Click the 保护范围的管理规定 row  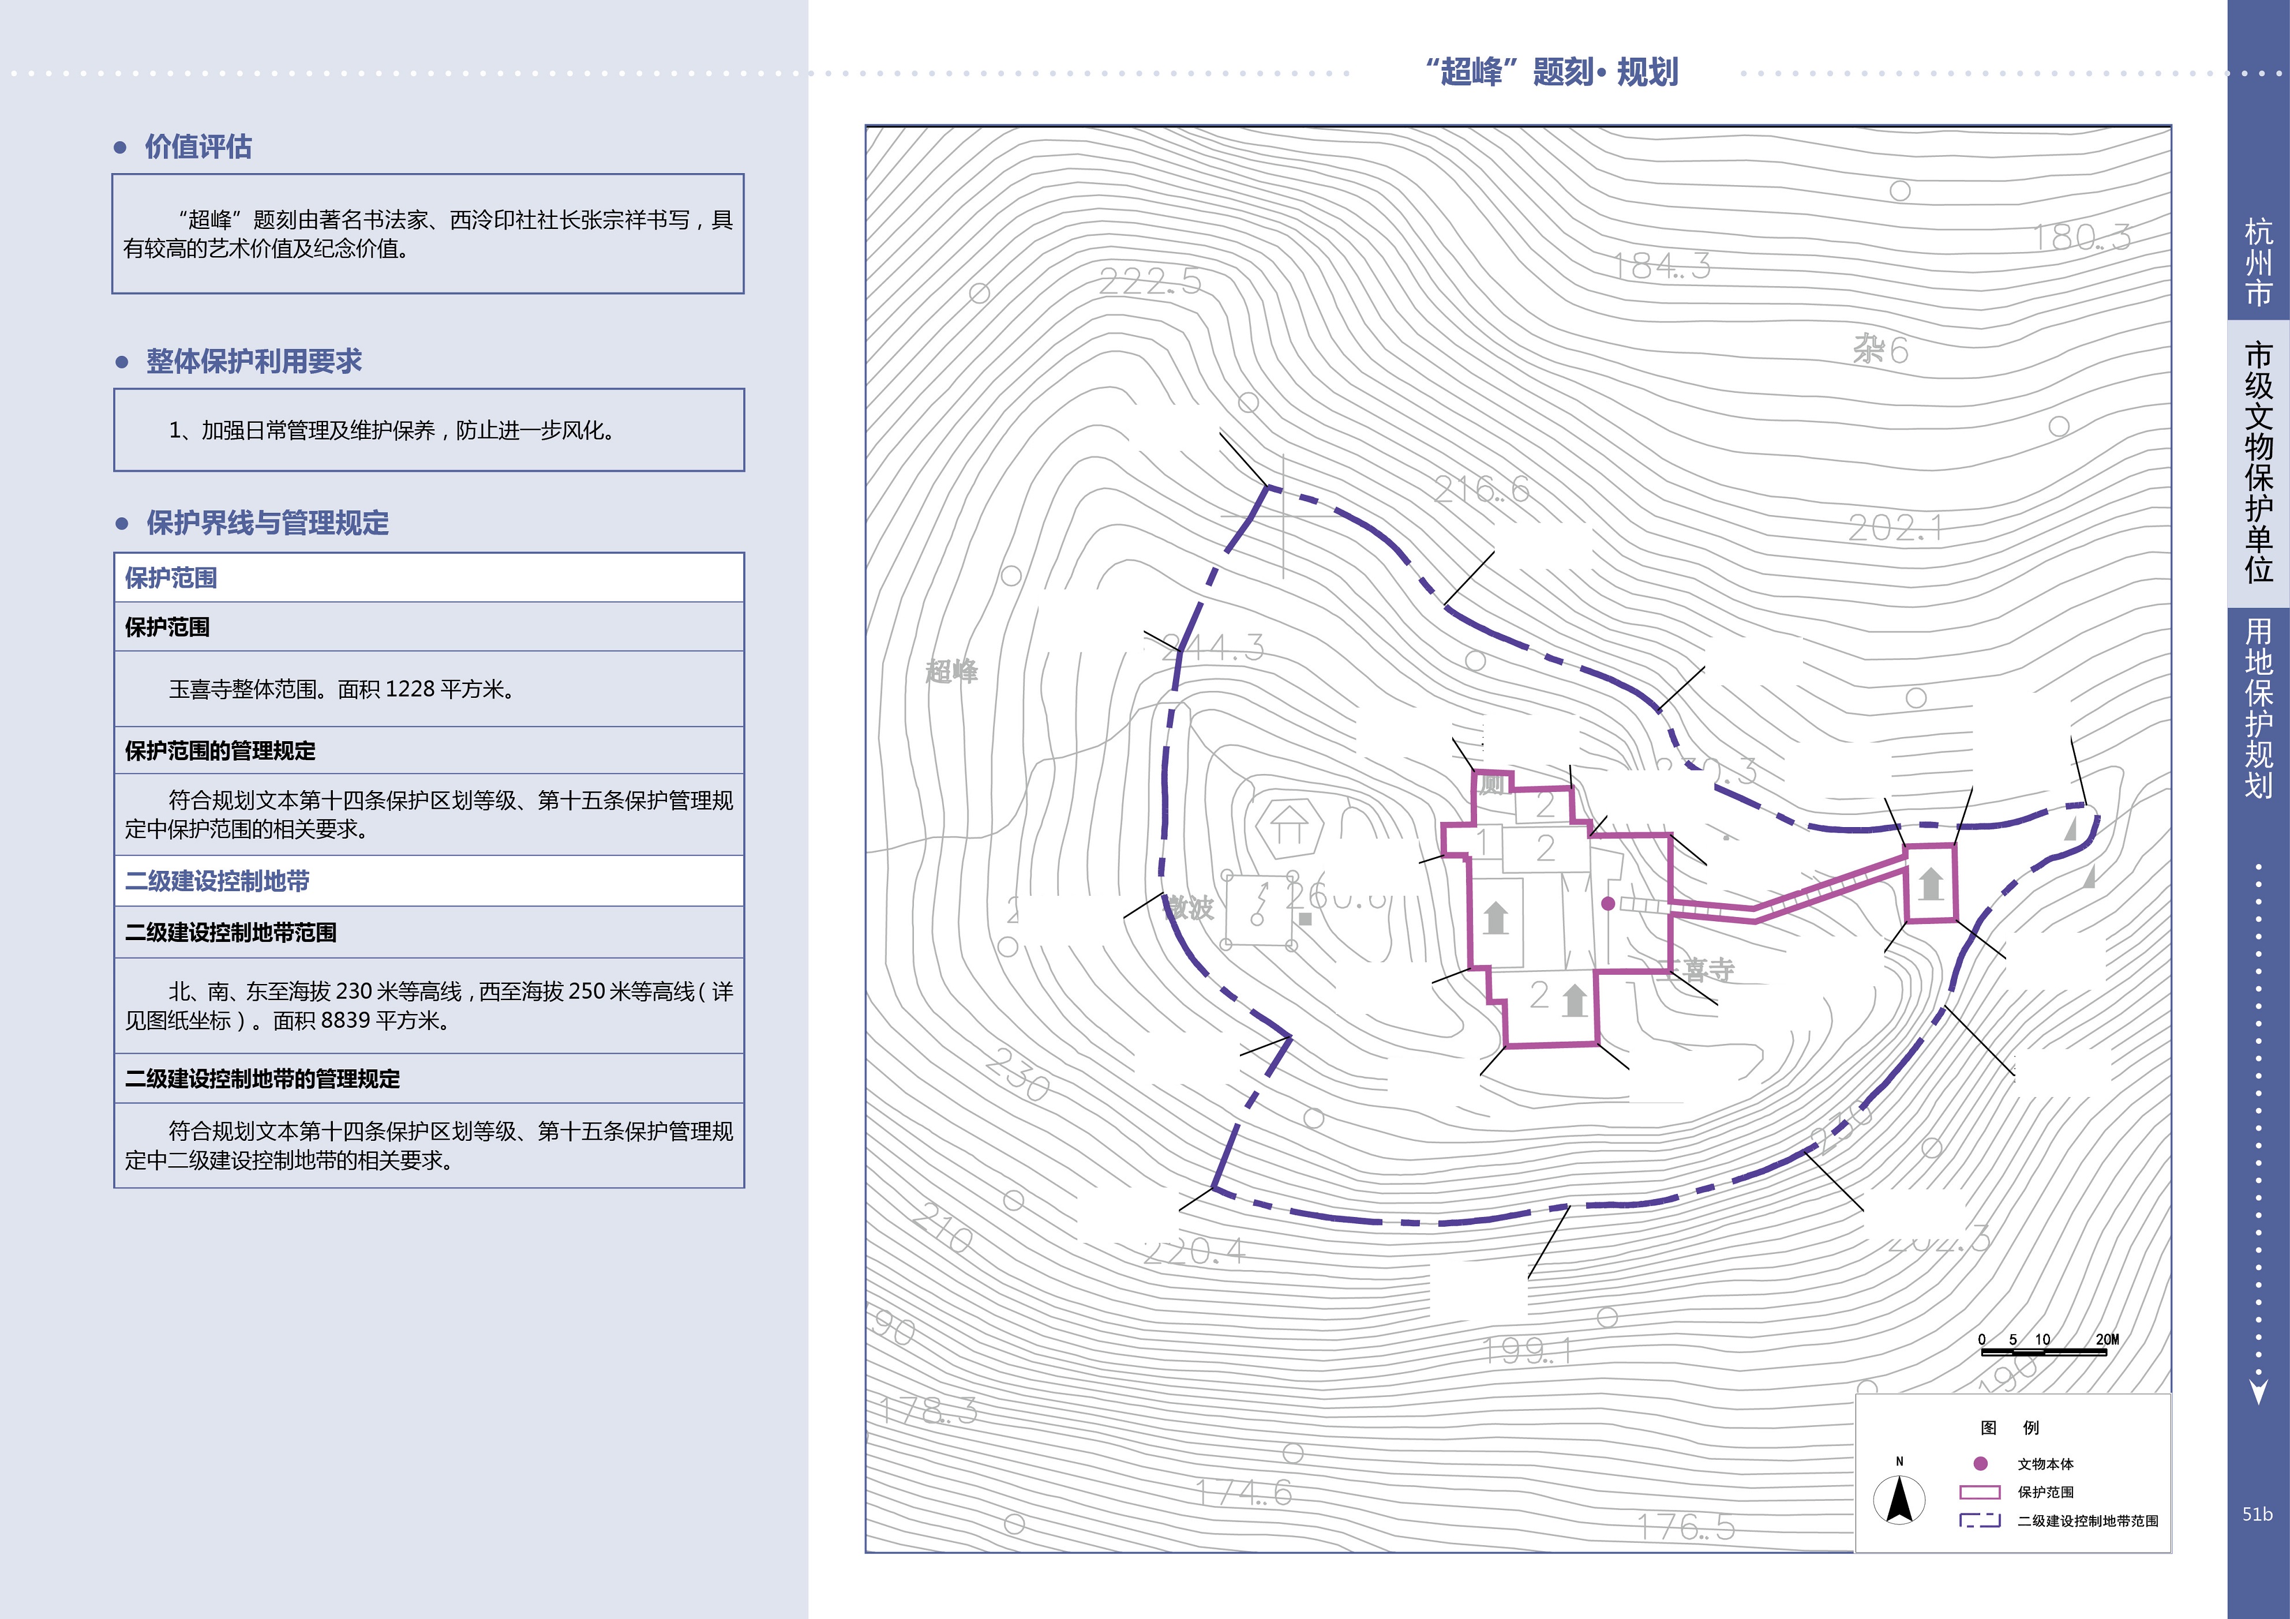(429, 751)
